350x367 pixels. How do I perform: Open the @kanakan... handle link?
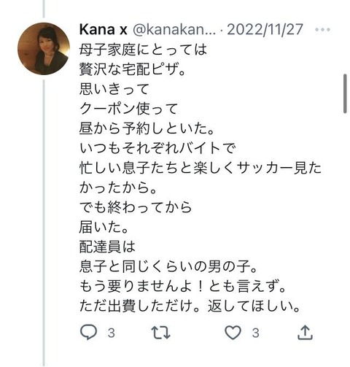click(x=174, y=29)
